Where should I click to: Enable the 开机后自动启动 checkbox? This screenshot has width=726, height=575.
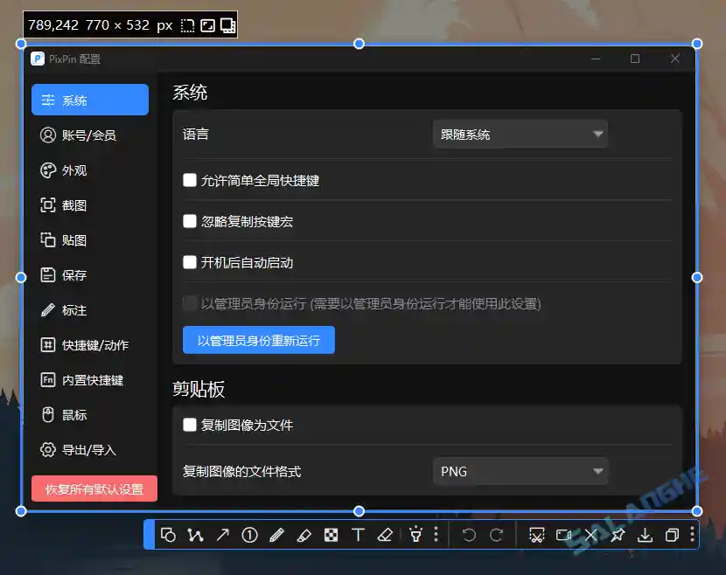[x=190, y=261]
